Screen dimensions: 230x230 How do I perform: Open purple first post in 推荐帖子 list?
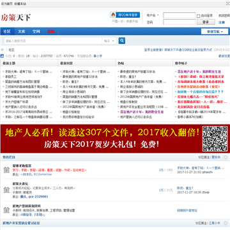[199, 72]
